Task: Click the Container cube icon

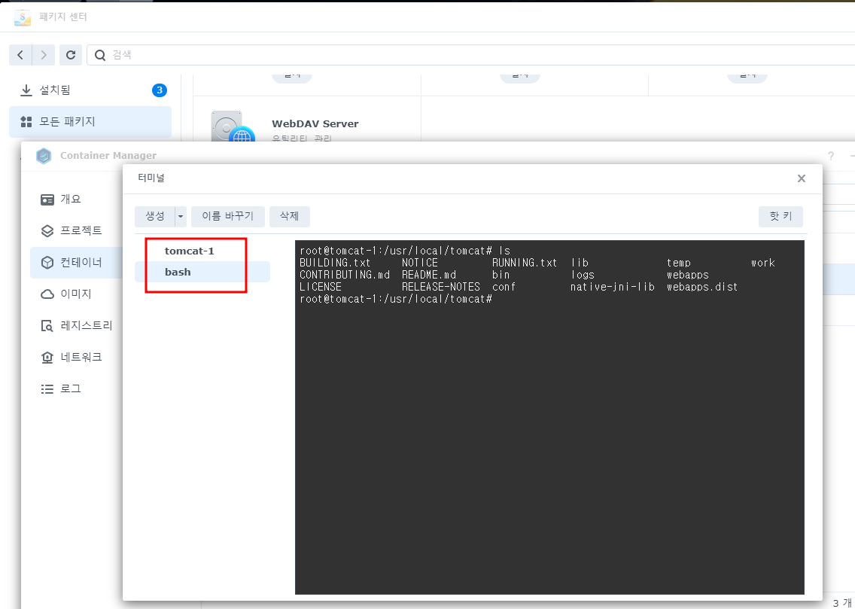Action: (47, 262)
